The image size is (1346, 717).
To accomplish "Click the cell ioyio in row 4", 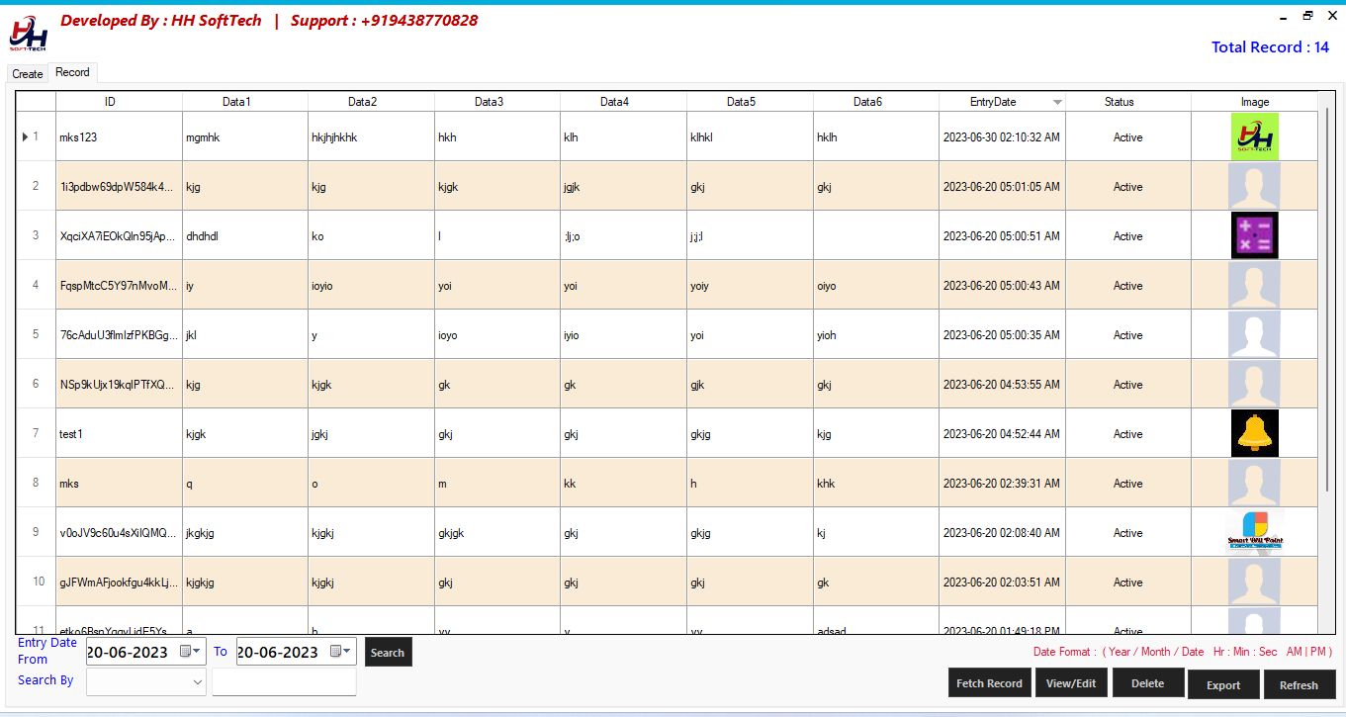I will point(371,286).
